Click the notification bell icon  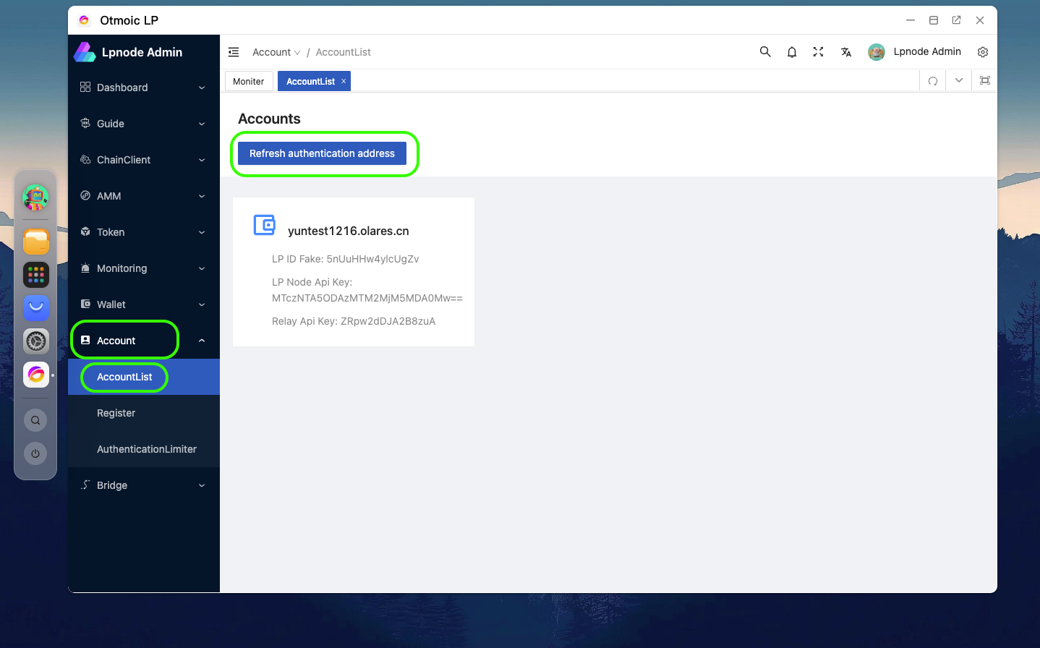(792, 51)
